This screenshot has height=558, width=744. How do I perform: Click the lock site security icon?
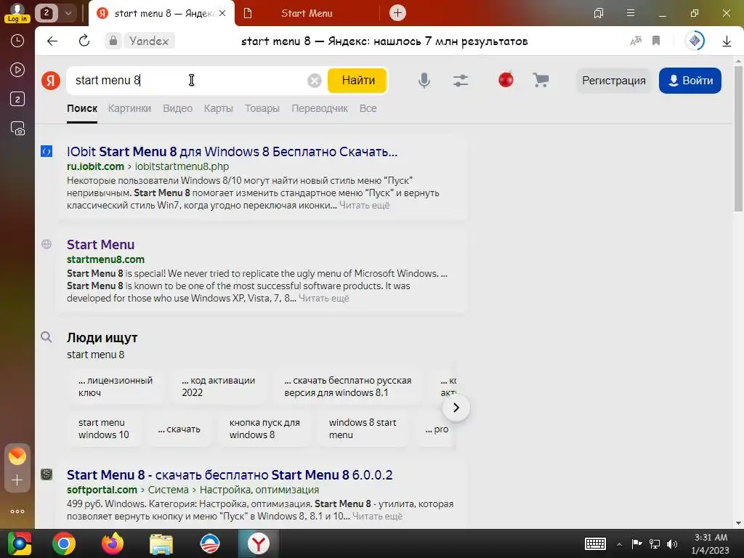pyautogui.click(x=113, y=41)
